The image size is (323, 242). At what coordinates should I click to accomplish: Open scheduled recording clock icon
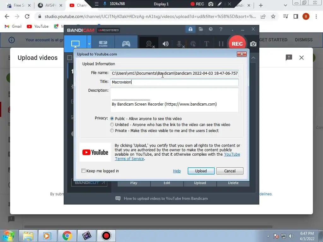point(210,29)
